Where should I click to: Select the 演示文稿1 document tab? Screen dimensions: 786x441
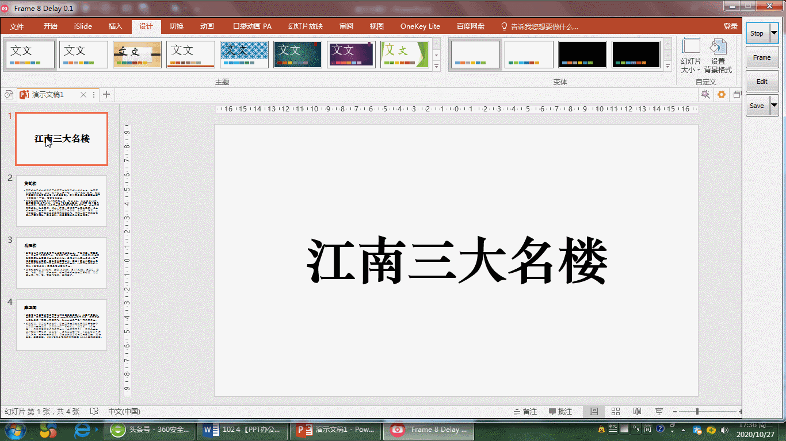(x=47, y=95)
